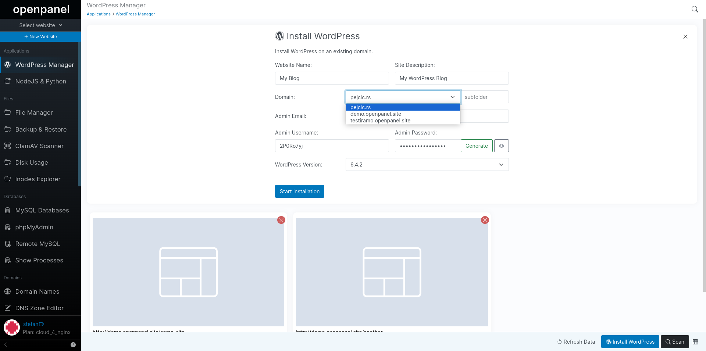Open Domain Names in the sidebar
The width and height of the screenshot is (706, 351).
(40, 291)
